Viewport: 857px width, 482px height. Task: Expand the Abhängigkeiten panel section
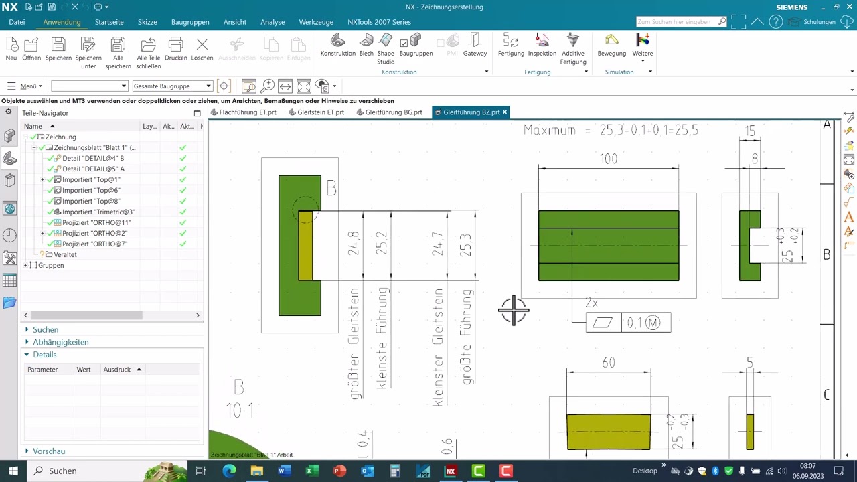[x=60, y=342]
